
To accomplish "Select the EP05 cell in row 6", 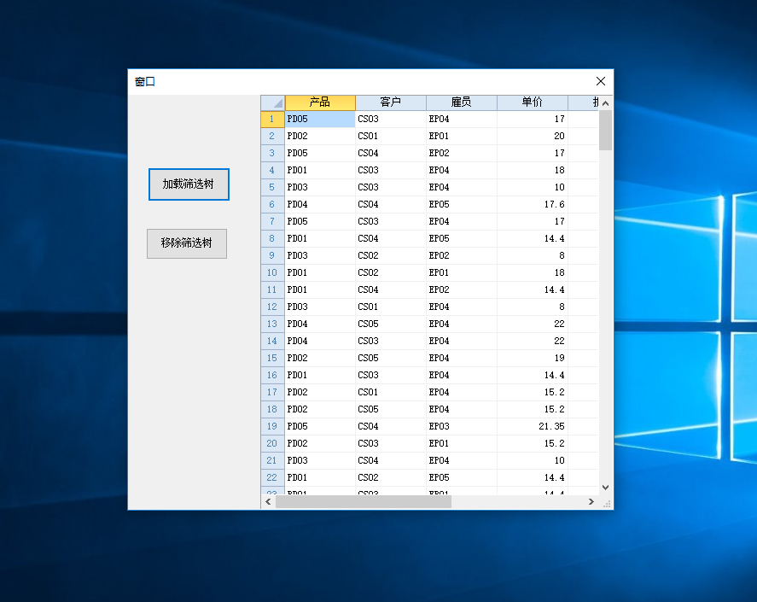I will click(462, 204).
